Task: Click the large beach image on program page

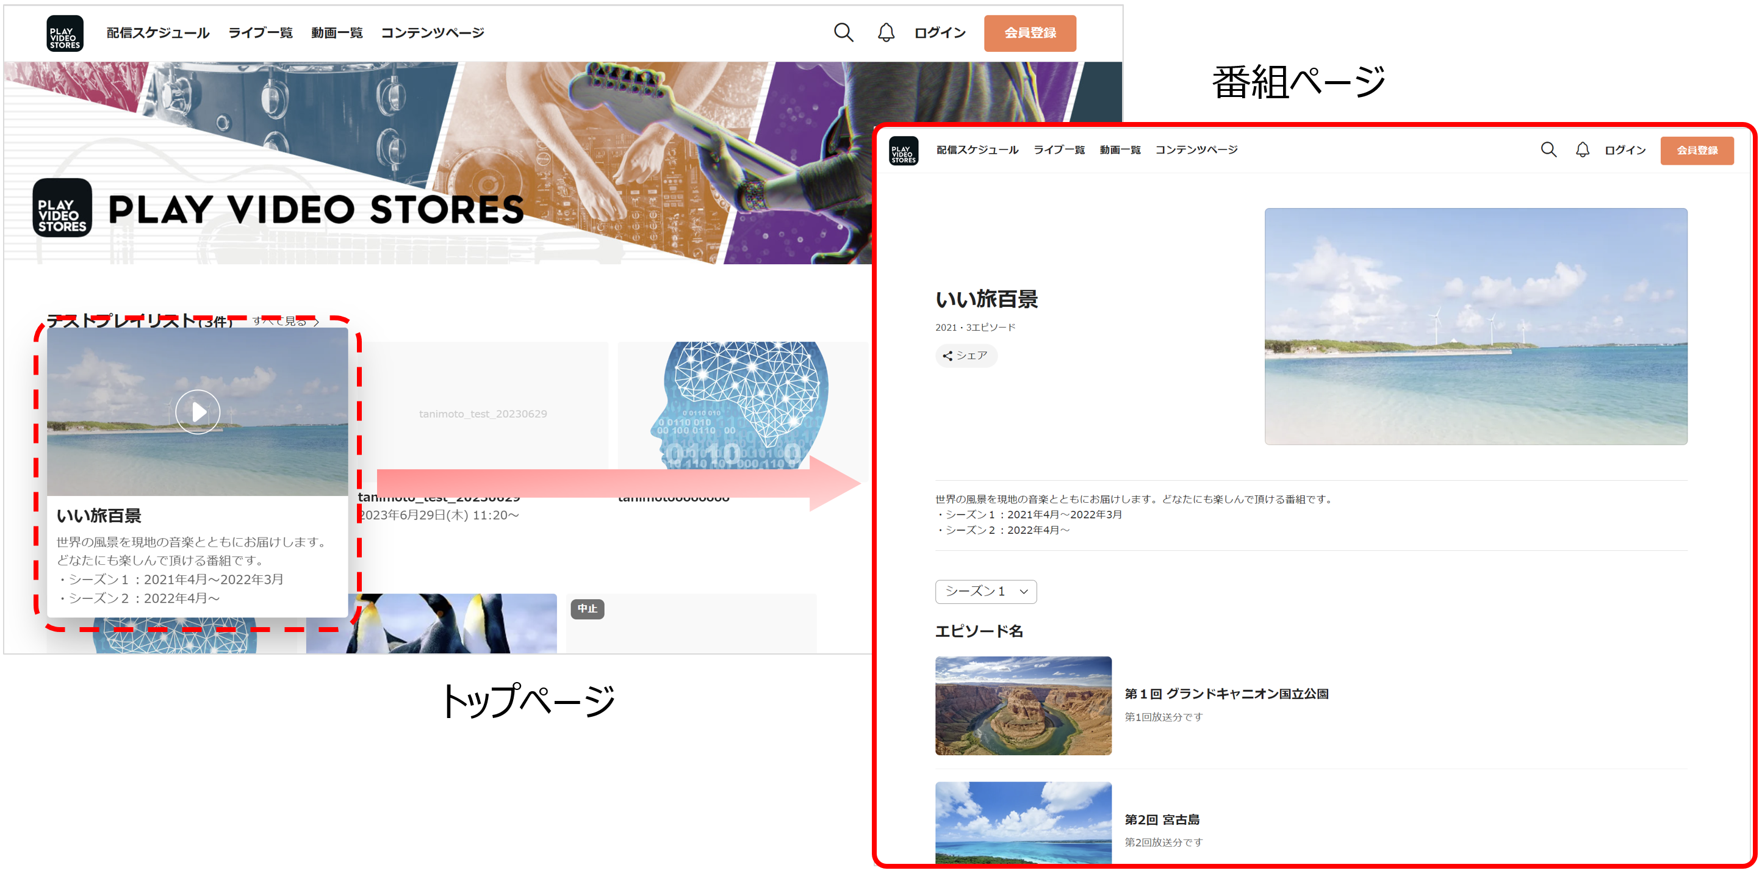Action: coord(1475,326)
